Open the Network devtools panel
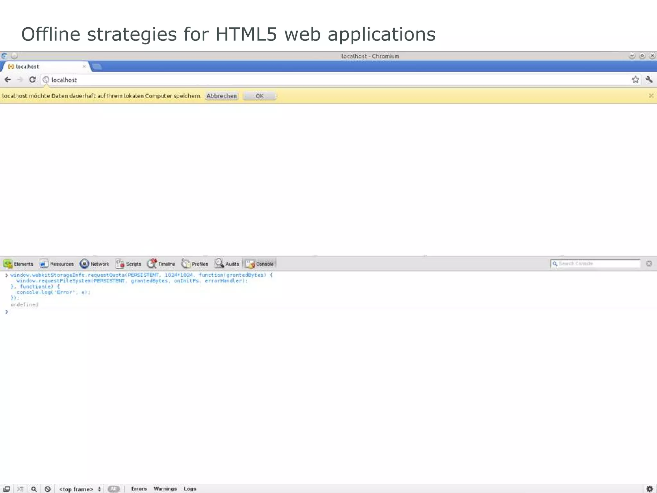 tap(95, 264)
